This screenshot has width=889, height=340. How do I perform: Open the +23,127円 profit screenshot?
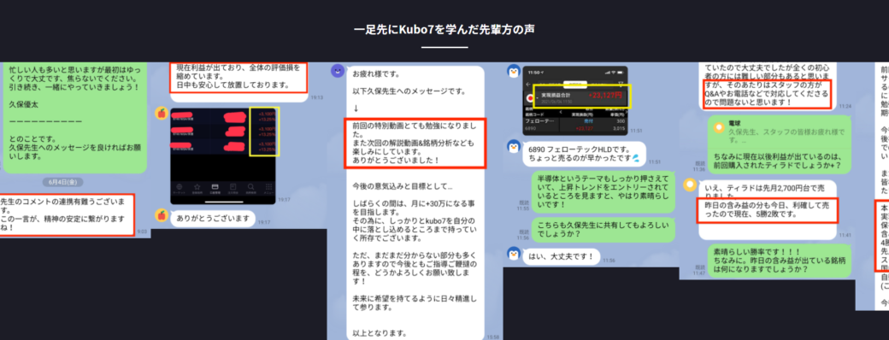click(x=575, y=101)
